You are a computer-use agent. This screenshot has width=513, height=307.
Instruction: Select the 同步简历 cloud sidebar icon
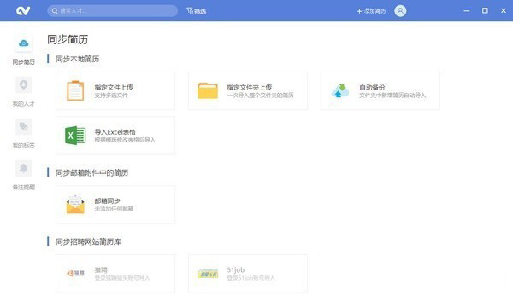(24, 43)
